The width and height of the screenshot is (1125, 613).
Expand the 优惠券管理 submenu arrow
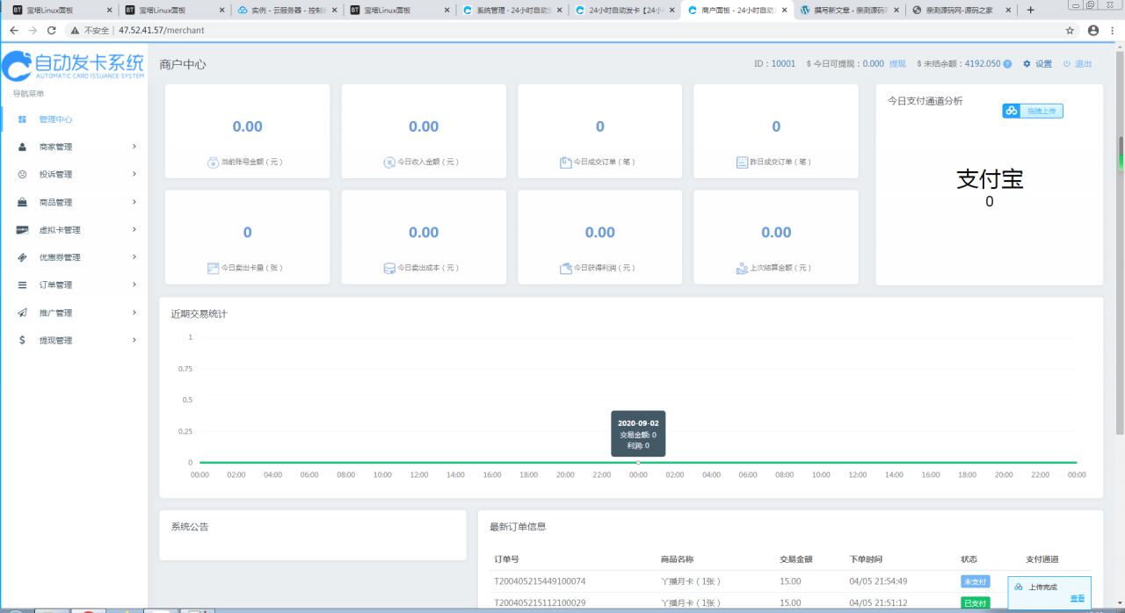[x=134, y=257]
